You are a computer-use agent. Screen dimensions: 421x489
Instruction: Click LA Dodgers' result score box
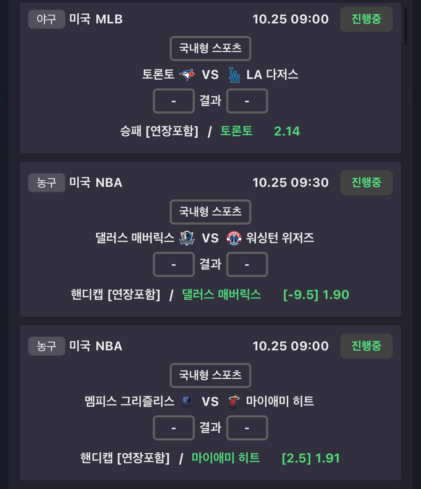[x=247, y=101]
